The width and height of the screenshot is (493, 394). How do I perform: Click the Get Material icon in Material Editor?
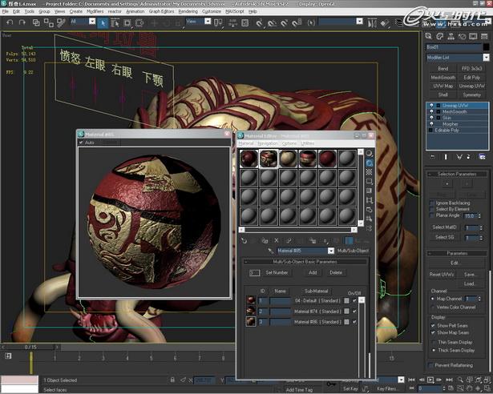(x=244, y=239)
